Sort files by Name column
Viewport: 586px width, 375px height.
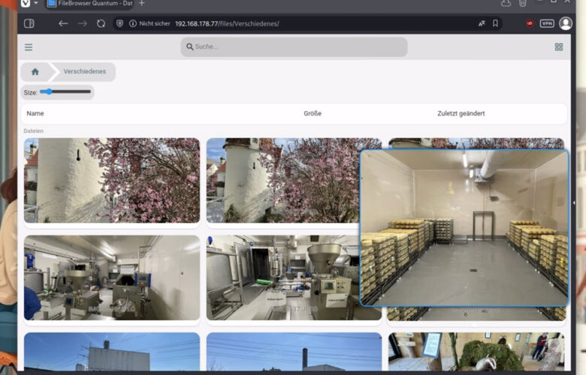[35, 113]
